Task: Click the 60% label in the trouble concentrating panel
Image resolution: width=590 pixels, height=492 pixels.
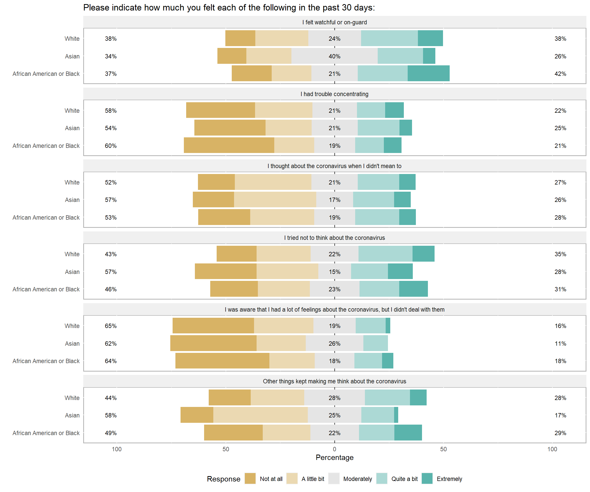Action: [111, 146]
